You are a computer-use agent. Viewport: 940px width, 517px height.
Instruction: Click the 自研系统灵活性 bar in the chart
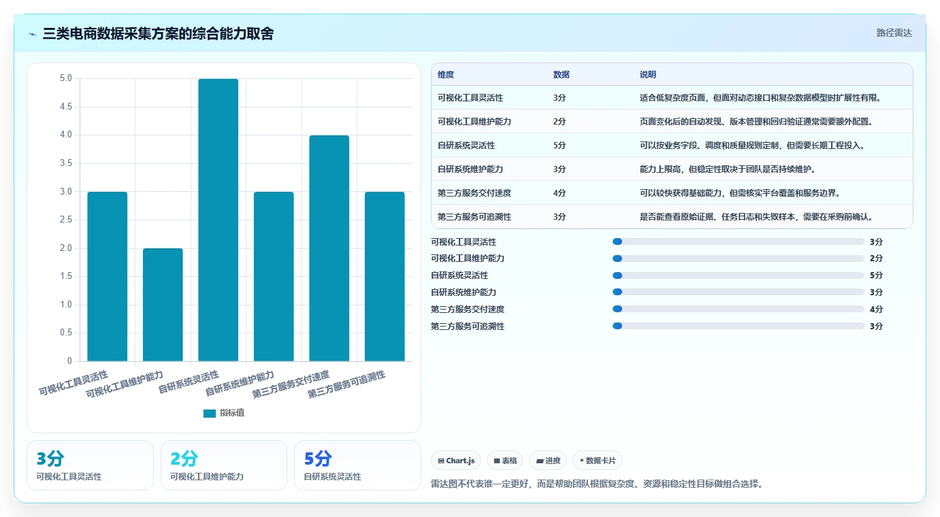(218, 220)
